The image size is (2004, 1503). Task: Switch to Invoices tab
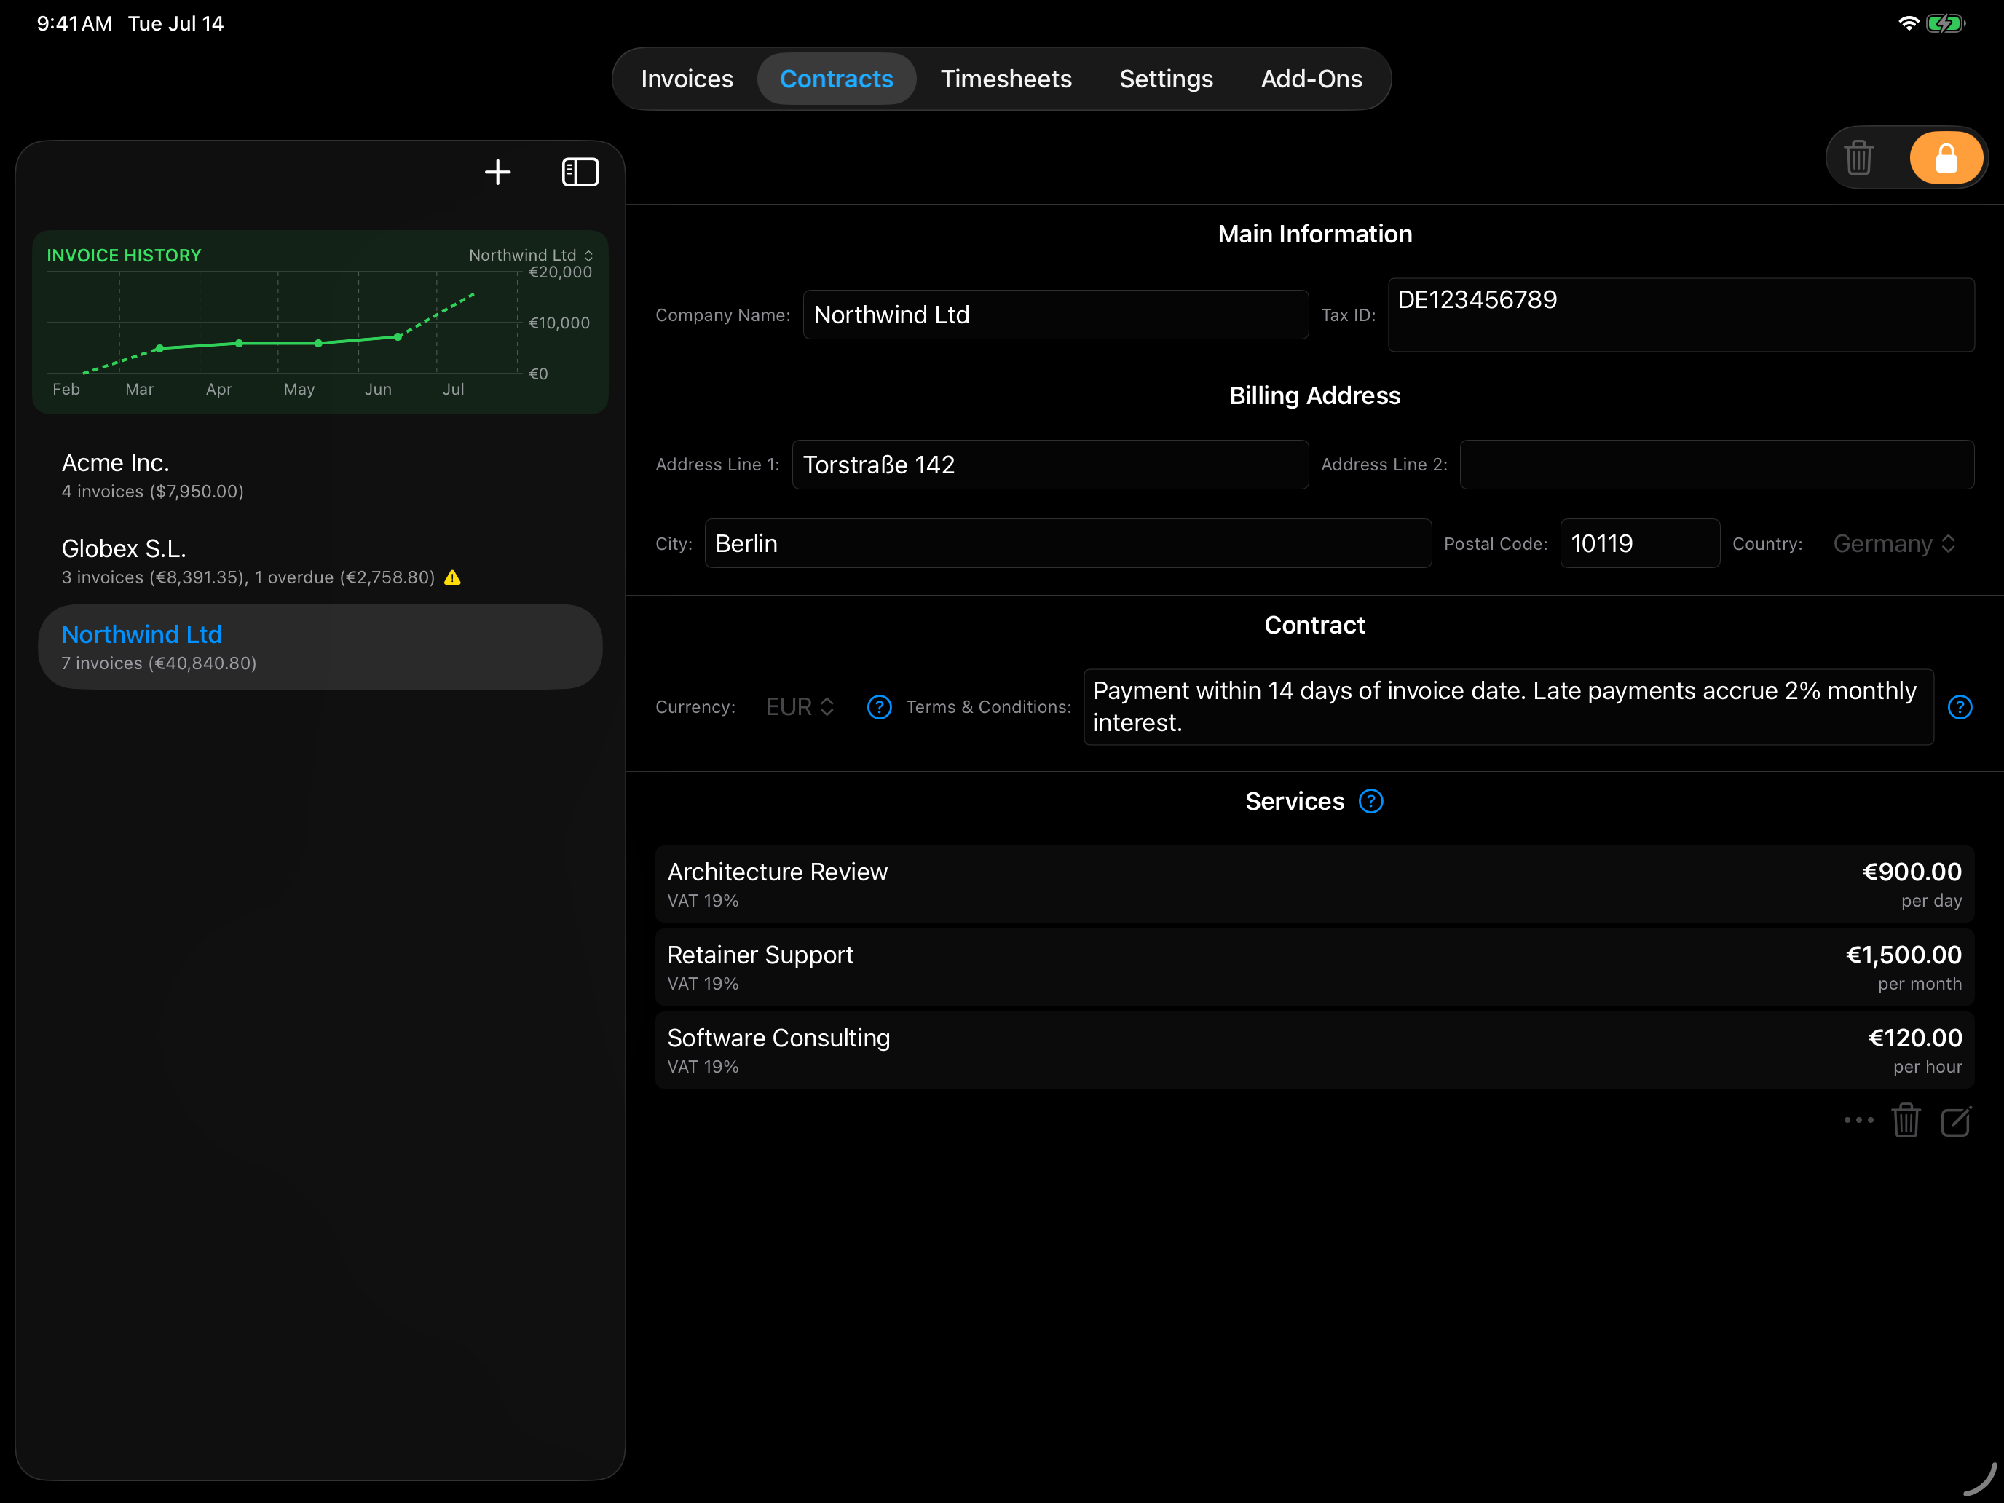(687, 79)
